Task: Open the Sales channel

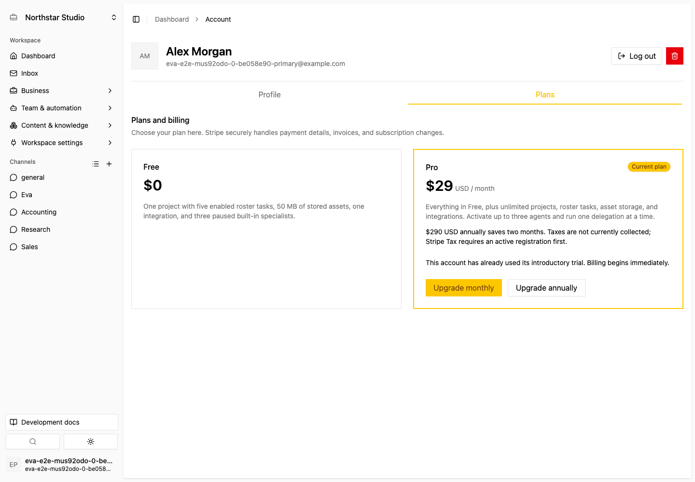Action: [62, 247]
